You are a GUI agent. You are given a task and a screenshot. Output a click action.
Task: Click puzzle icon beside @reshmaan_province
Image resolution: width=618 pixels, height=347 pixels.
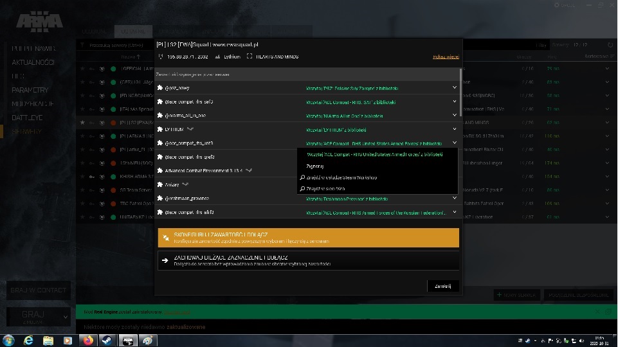tap(160, 198)
